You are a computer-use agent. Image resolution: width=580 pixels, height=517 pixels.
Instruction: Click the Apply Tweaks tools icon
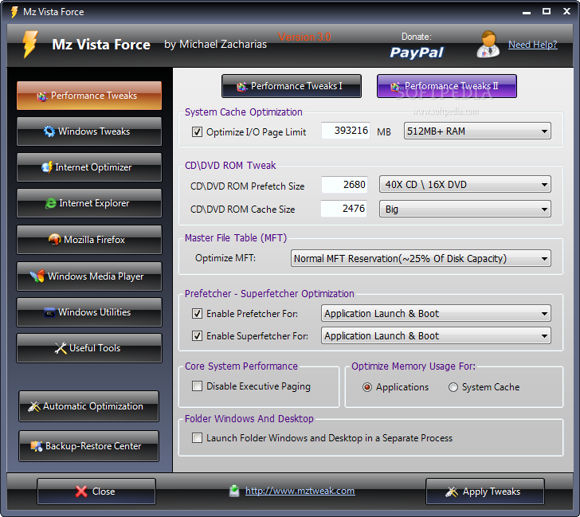(x=452, y=492)
